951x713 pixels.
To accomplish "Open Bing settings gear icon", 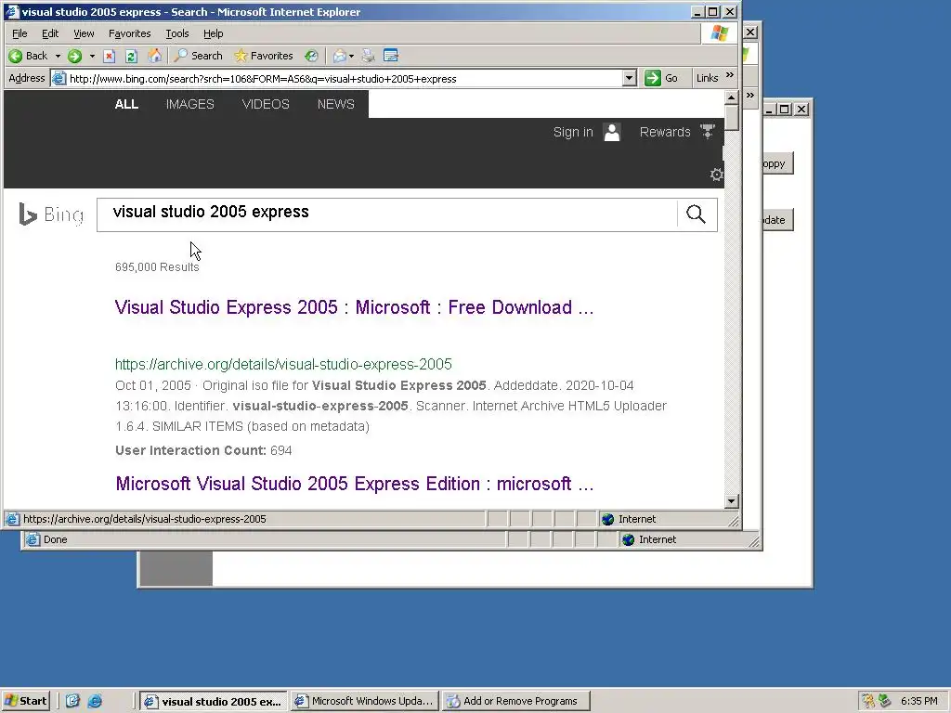I will 716,175.
